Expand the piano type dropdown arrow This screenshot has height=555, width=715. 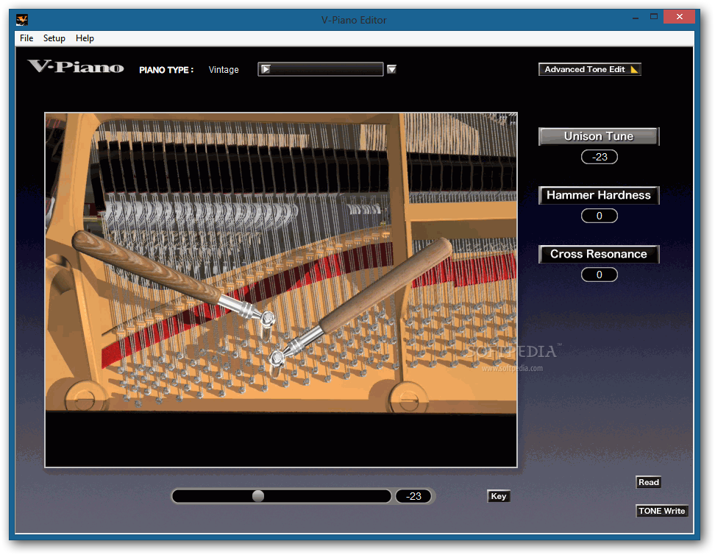pos(391,69)
